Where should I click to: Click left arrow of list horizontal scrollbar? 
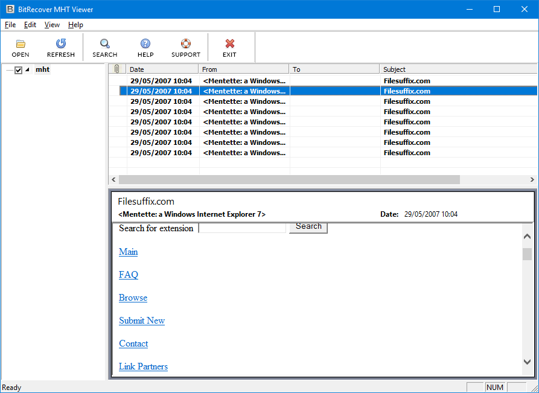(114, 179)
